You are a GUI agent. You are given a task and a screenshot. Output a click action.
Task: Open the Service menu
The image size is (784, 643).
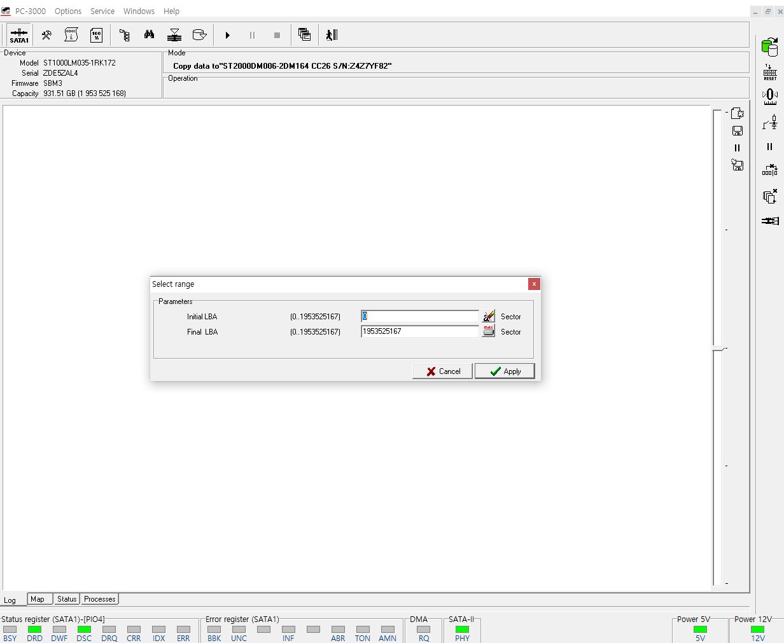(102, 11)
